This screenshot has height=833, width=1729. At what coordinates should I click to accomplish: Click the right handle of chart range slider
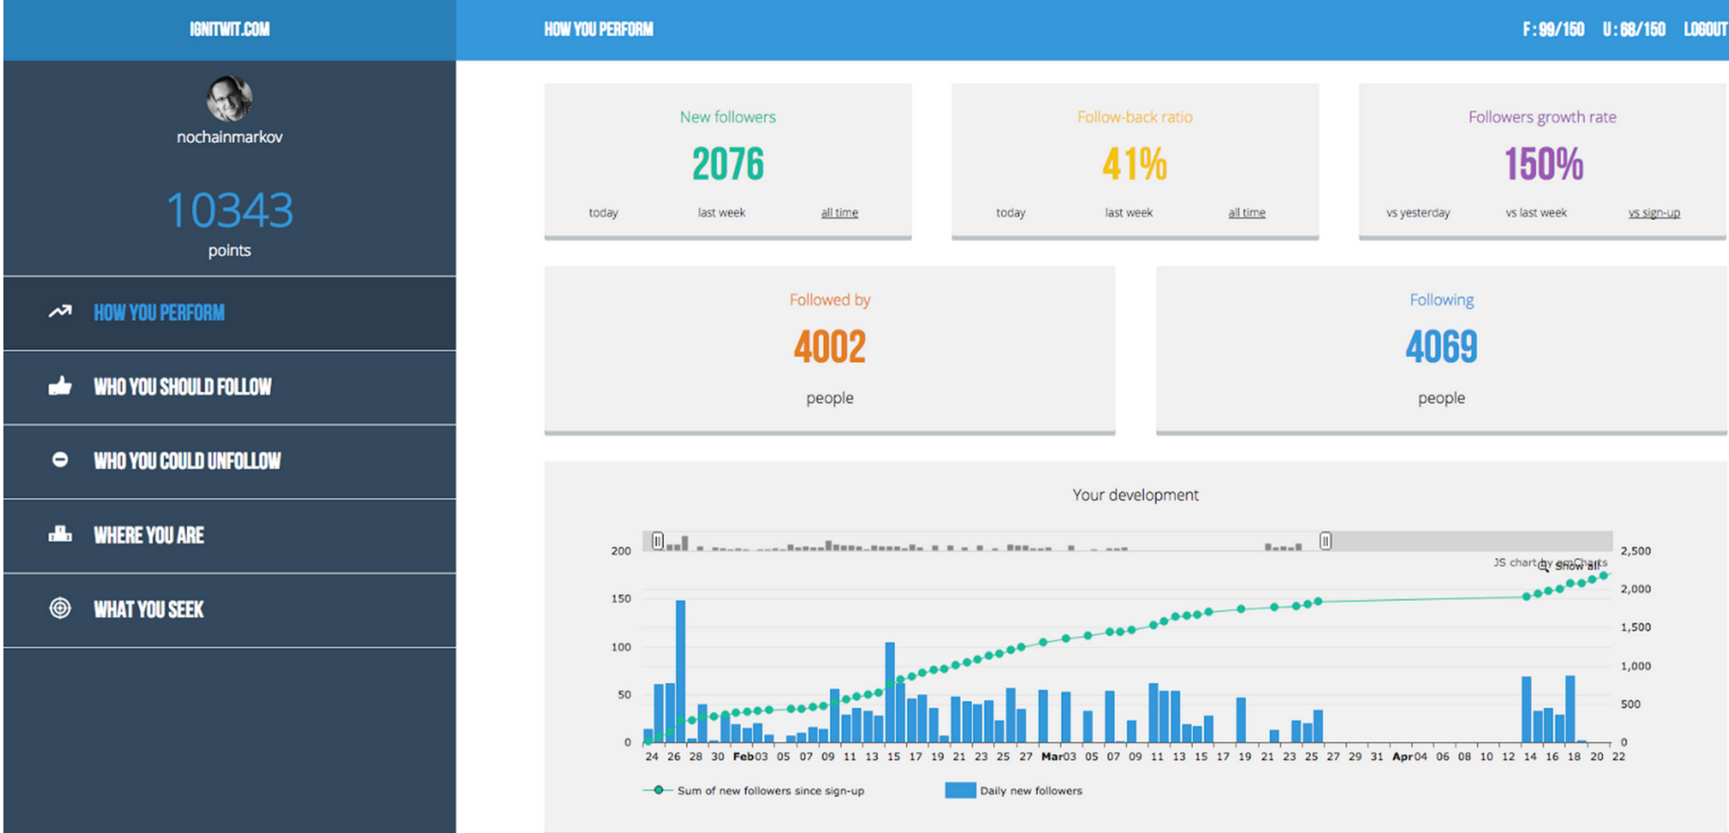1325,541
